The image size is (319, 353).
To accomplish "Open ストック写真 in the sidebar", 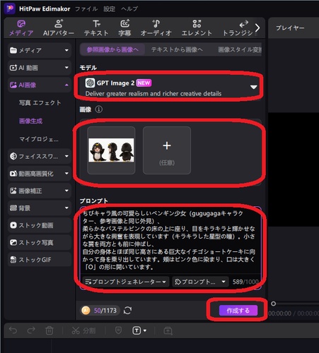I will [x=40, y=243].
